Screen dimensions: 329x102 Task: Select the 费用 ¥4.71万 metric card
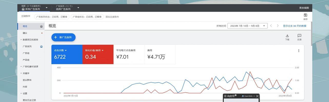[160, 54]
